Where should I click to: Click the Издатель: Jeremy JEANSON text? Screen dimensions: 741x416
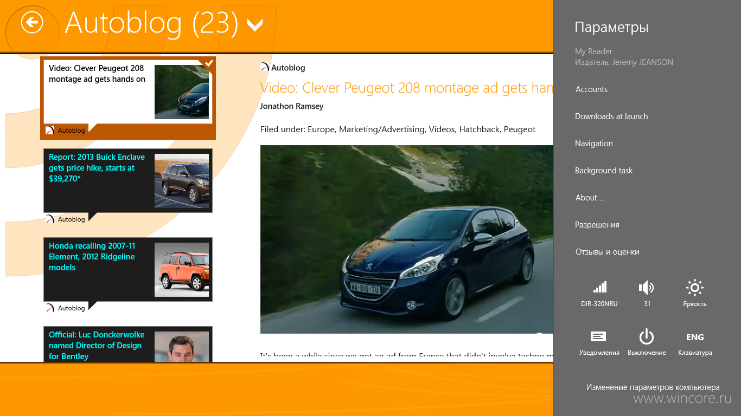coord(624,62)
